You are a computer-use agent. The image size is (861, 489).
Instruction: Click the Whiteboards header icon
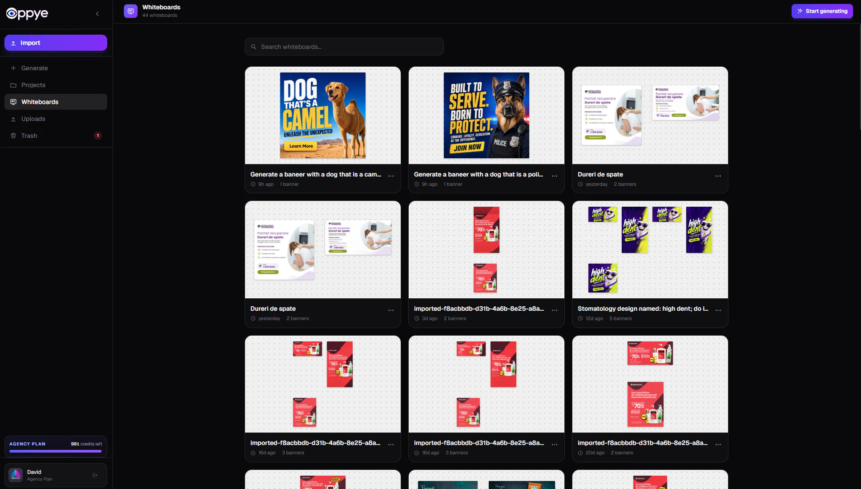[131, 11]
